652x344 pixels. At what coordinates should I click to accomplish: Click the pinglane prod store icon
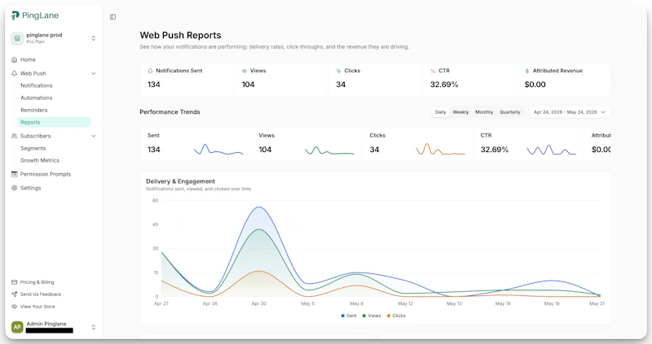(17, 38)
